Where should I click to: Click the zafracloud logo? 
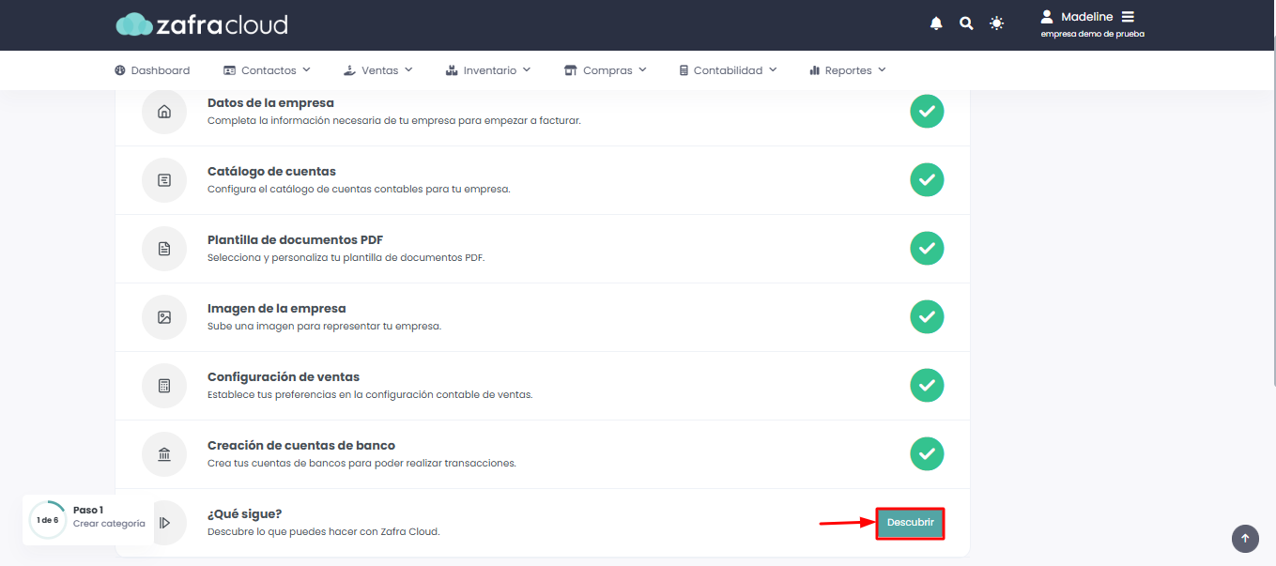click(x=202, y=24)
